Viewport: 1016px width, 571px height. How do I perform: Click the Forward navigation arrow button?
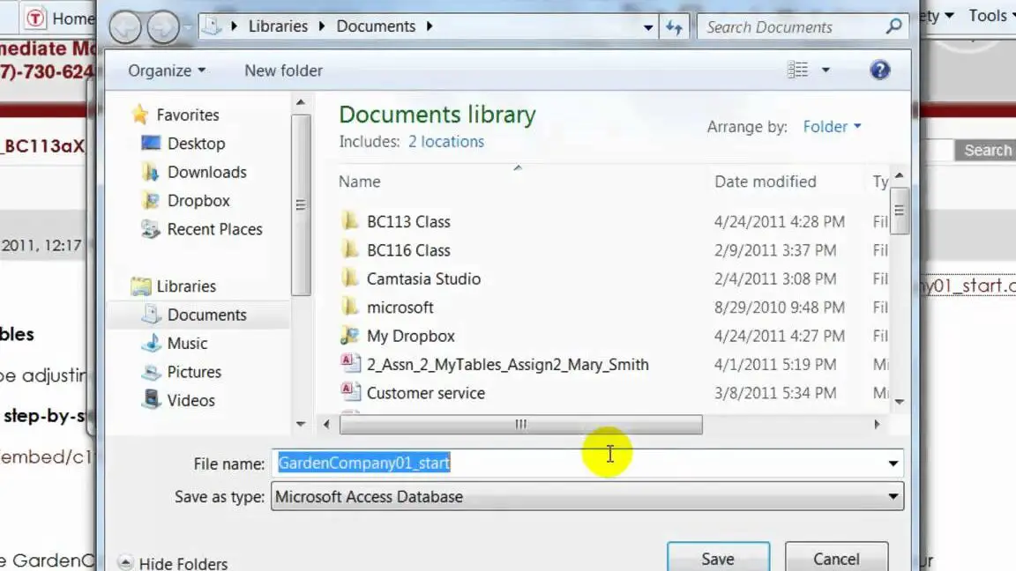point(162,27)
